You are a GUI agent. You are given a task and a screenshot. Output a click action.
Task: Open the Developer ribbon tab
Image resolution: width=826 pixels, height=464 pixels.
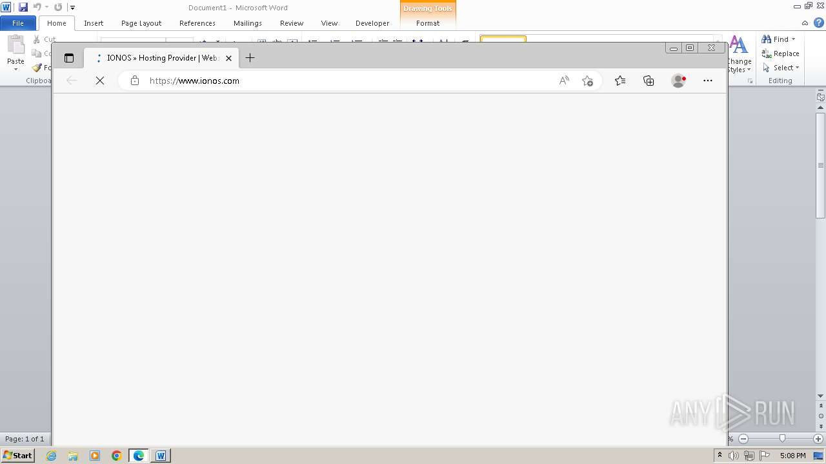(x=372, y=23)
